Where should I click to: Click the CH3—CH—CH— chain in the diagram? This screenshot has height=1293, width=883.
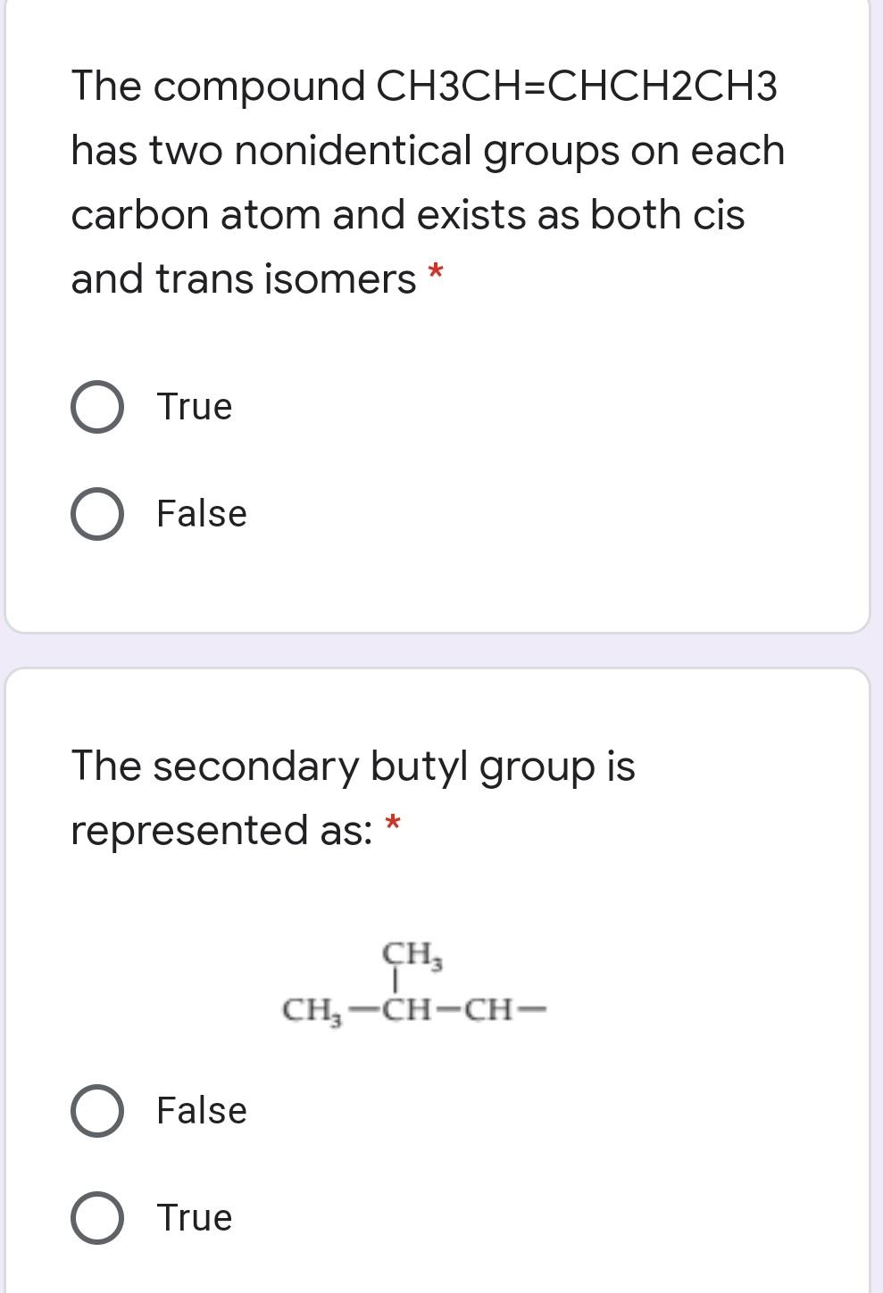[415, 1009]
